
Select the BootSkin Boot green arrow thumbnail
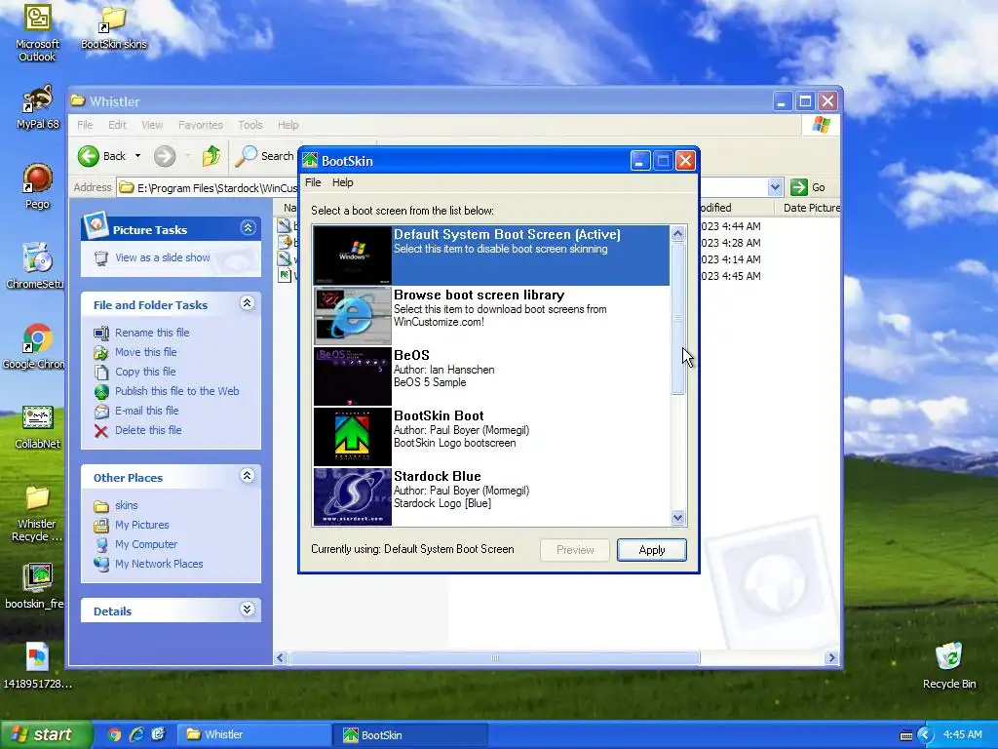(x=353, y=437)
